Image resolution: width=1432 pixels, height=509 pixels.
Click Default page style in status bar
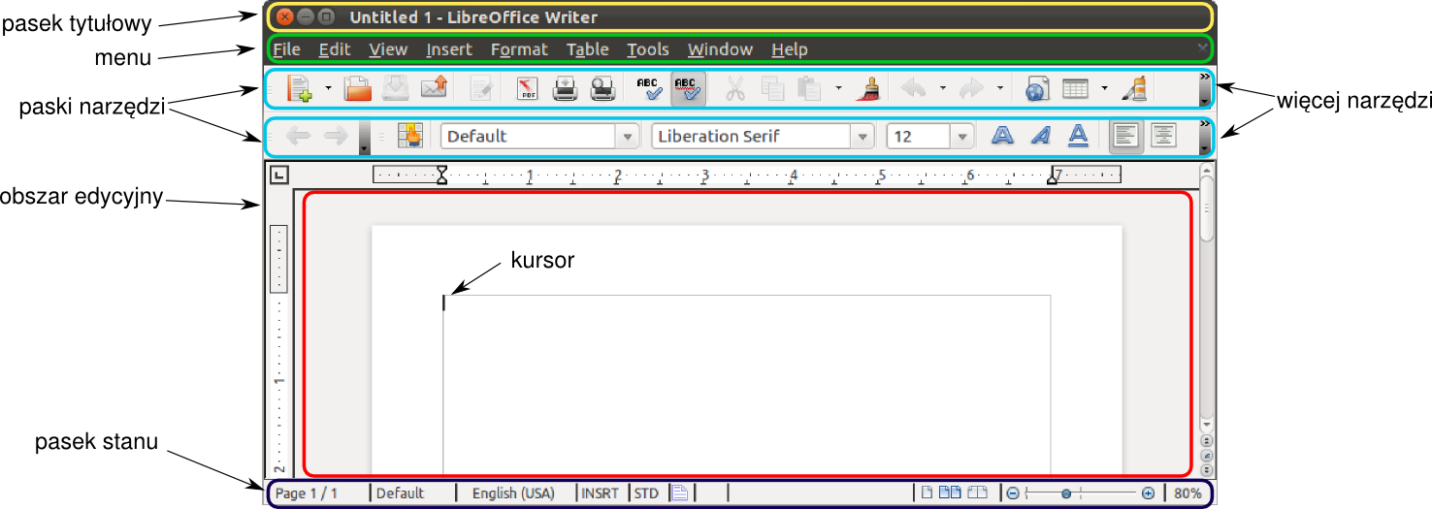tap(401, 493)
